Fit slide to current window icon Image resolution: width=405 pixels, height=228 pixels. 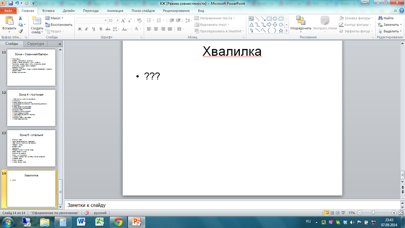click(400, 213)
